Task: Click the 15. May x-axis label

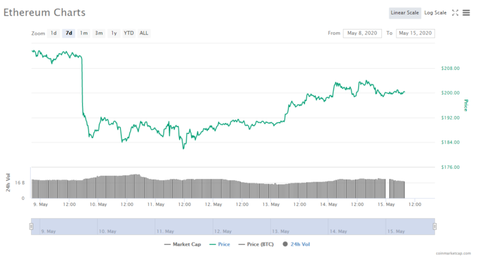Action: point(386,204)
